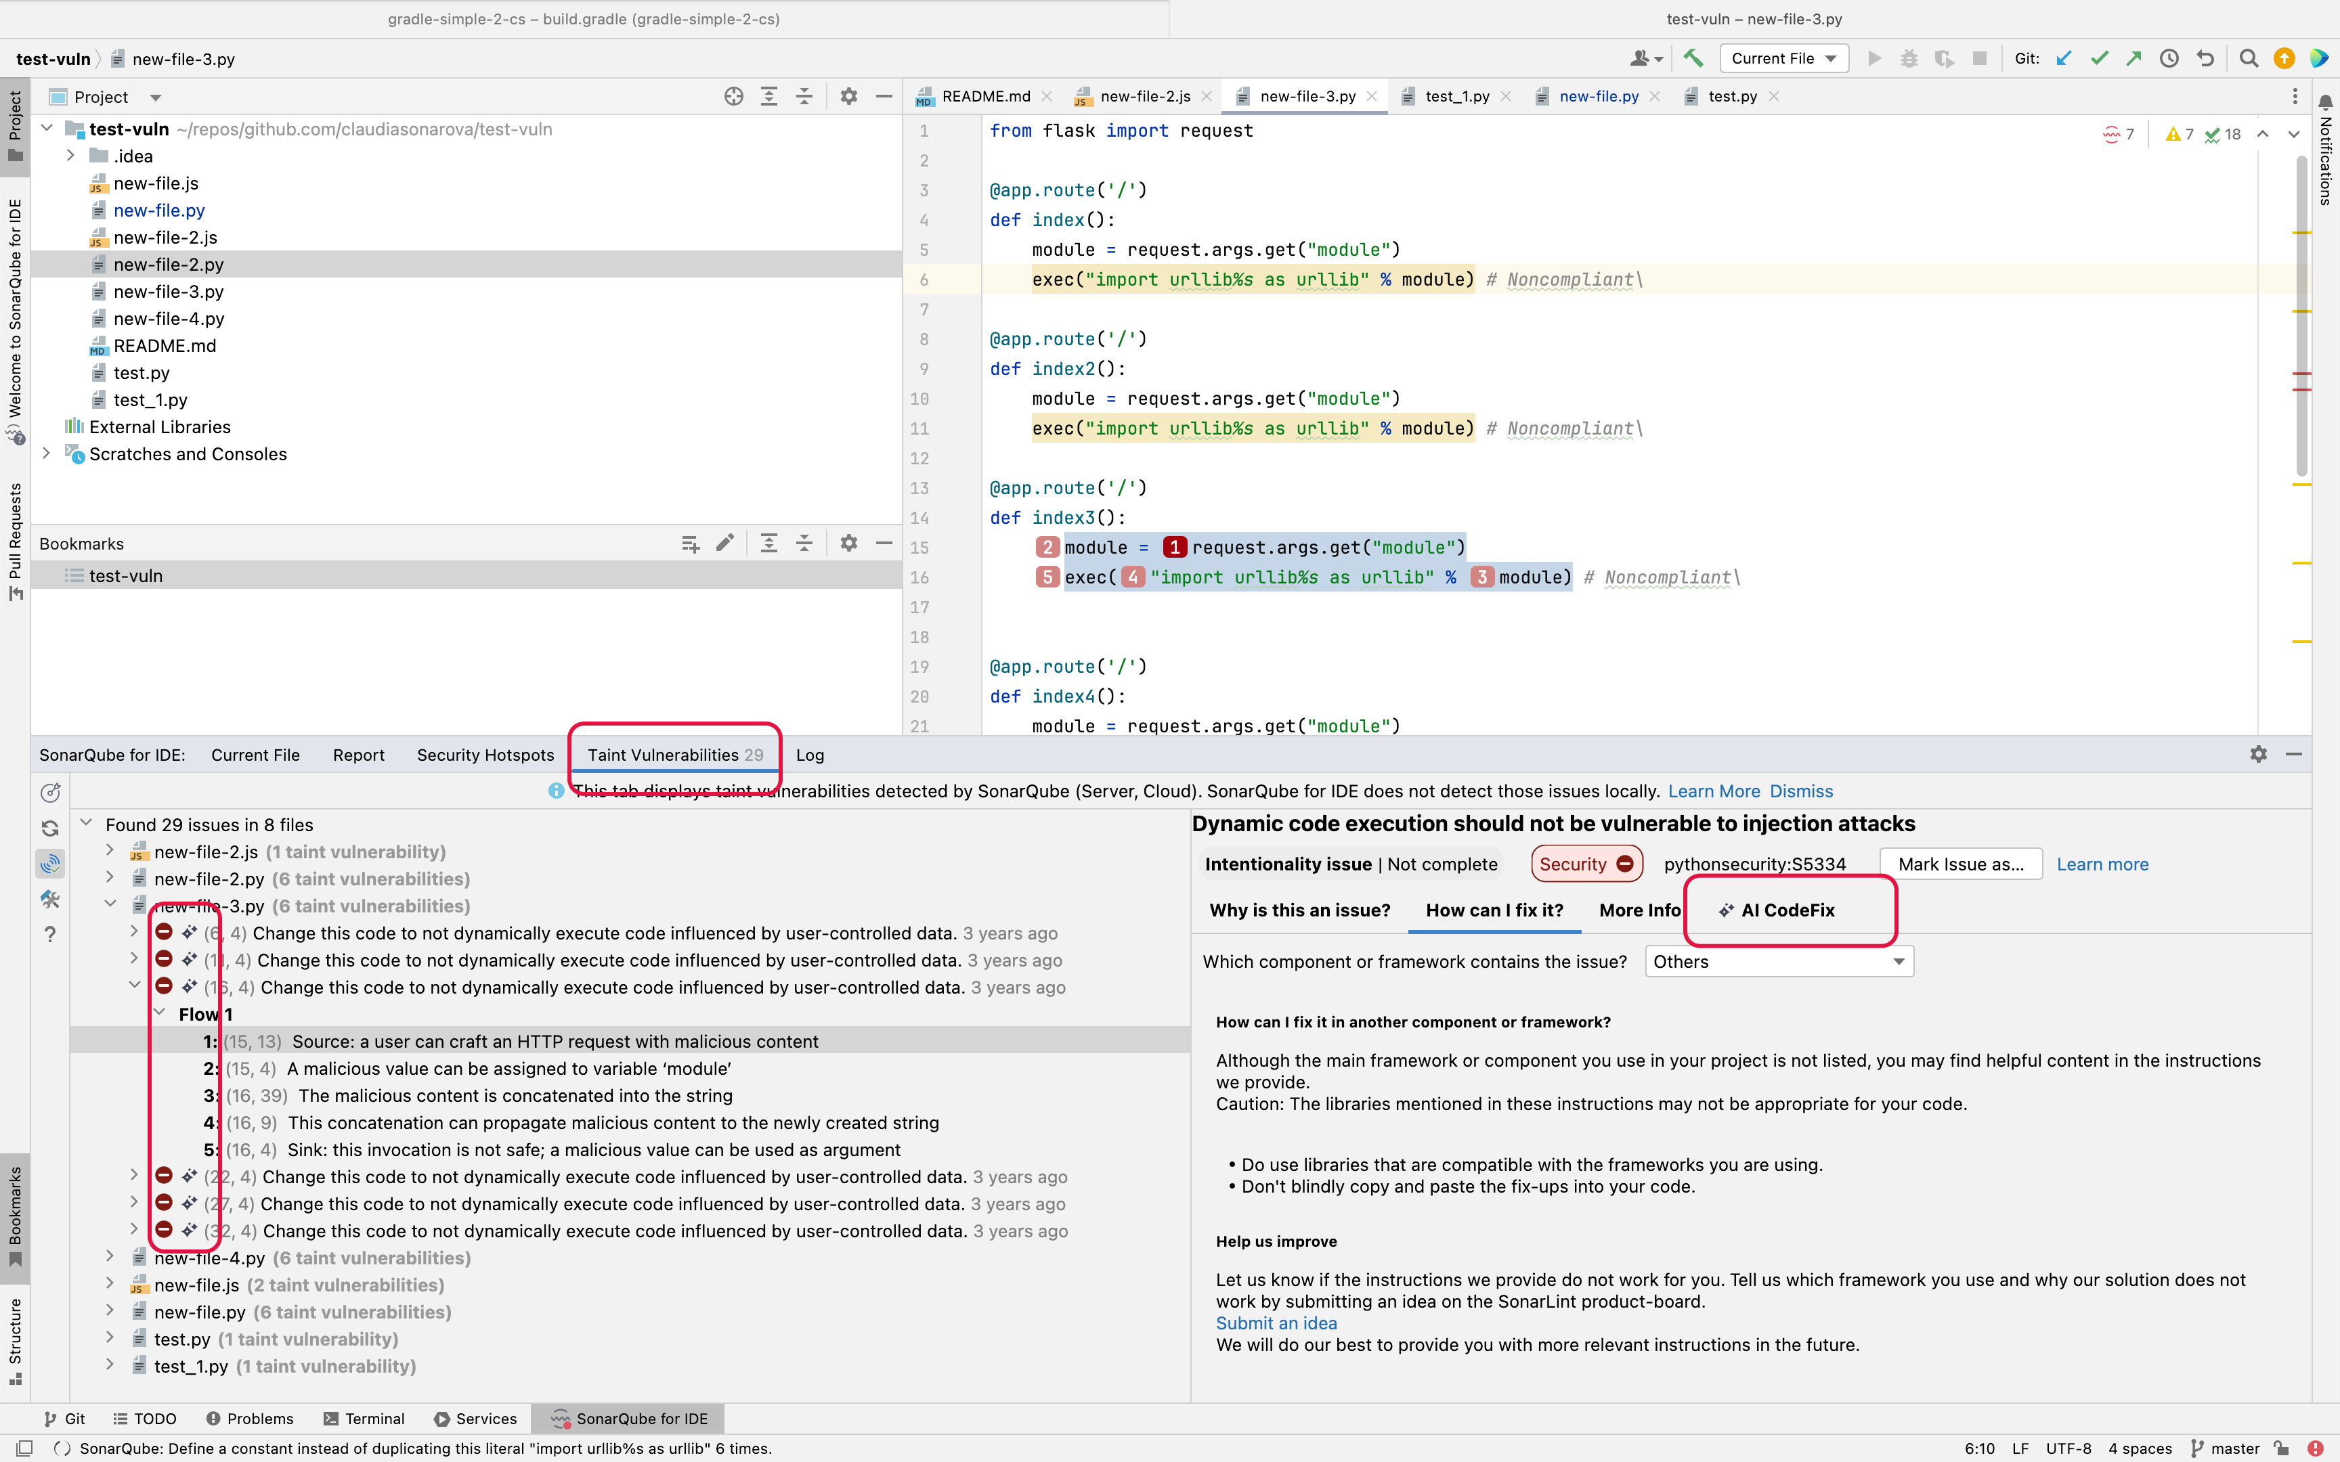Toggle the Pull Requests tool window button

[14, 541]
